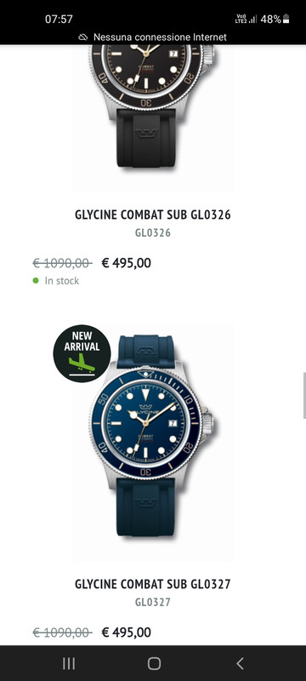Open Glycine Combat Sub GL0326 title
306x681 pixels.
(x=152, y=215)
